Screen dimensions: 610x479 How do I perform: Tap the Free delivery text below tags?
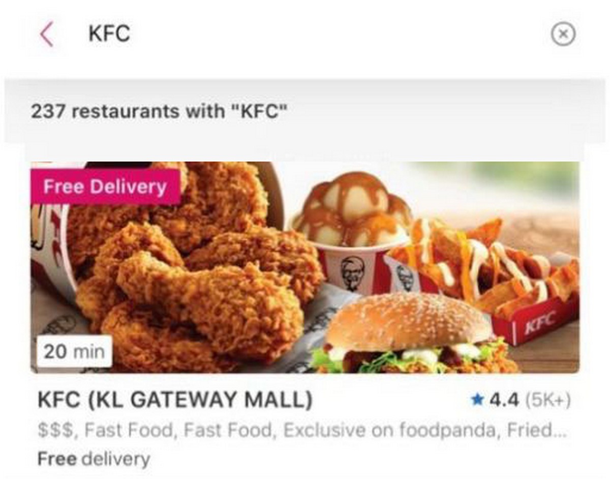point(94,459)
